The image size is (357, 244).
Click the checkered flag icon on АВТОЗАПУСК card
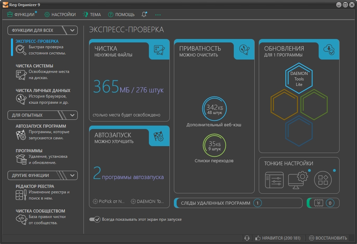click(x=159, y=136)
